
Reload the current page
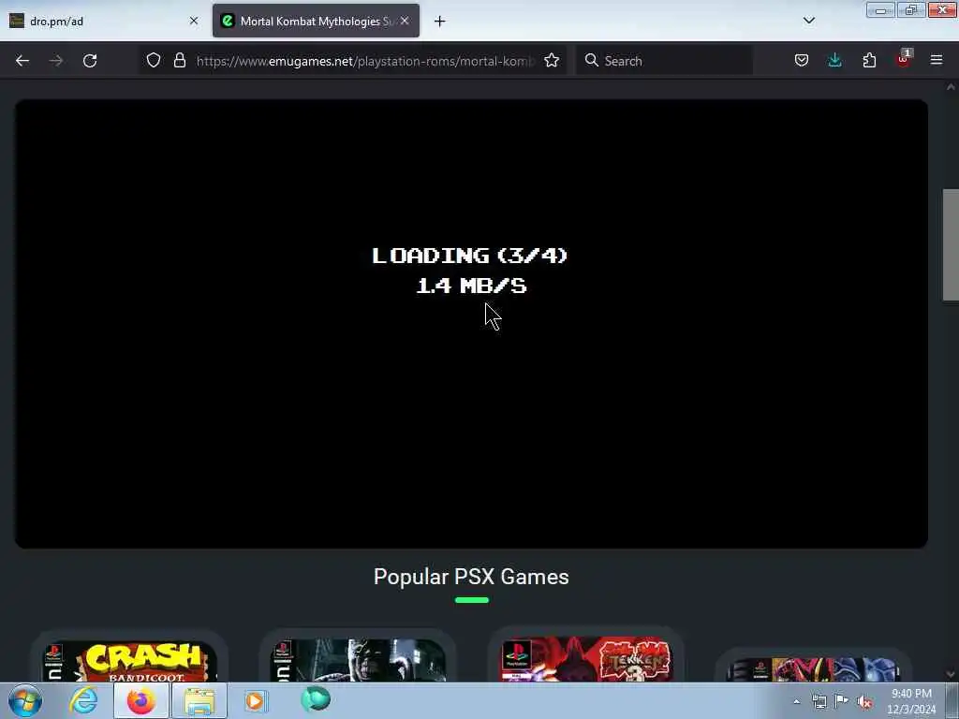90,61
